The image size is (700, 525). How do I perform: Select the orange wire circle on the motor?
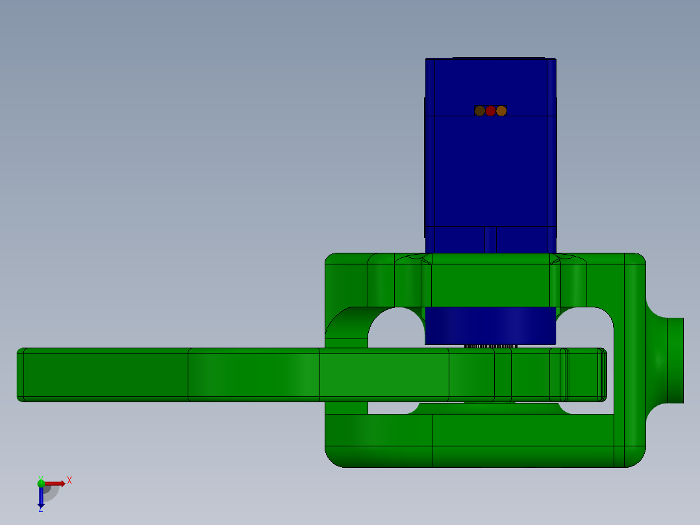tap(501, 111)
